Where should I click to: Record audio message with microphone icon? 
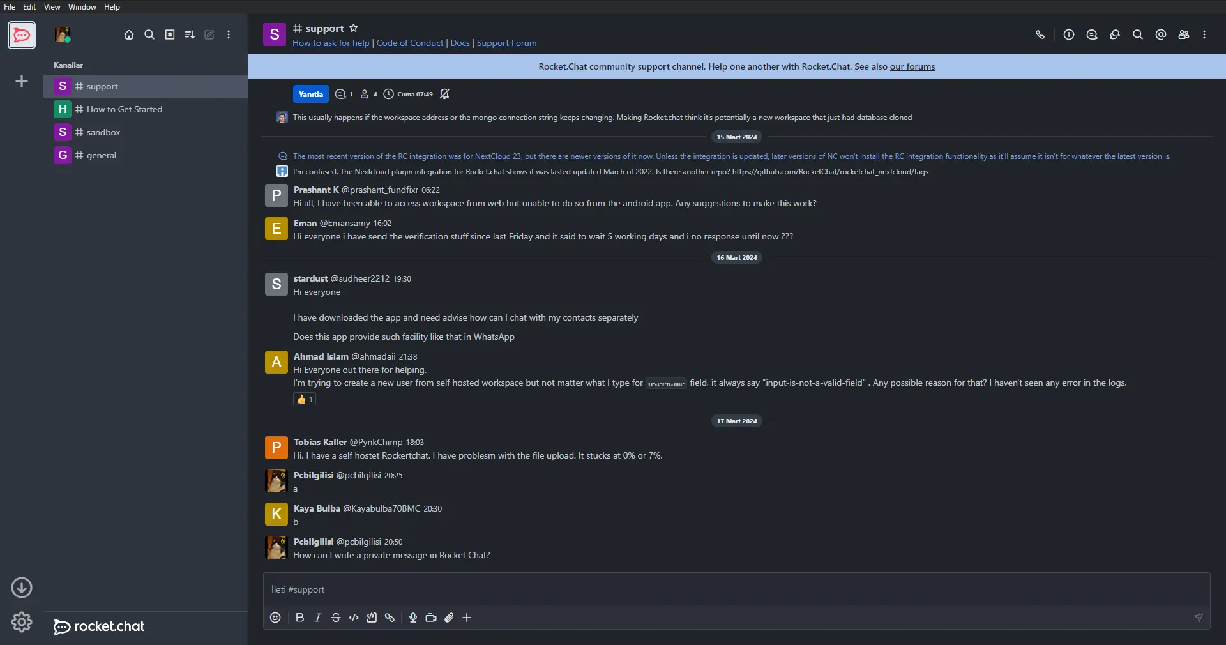point(413,618)
